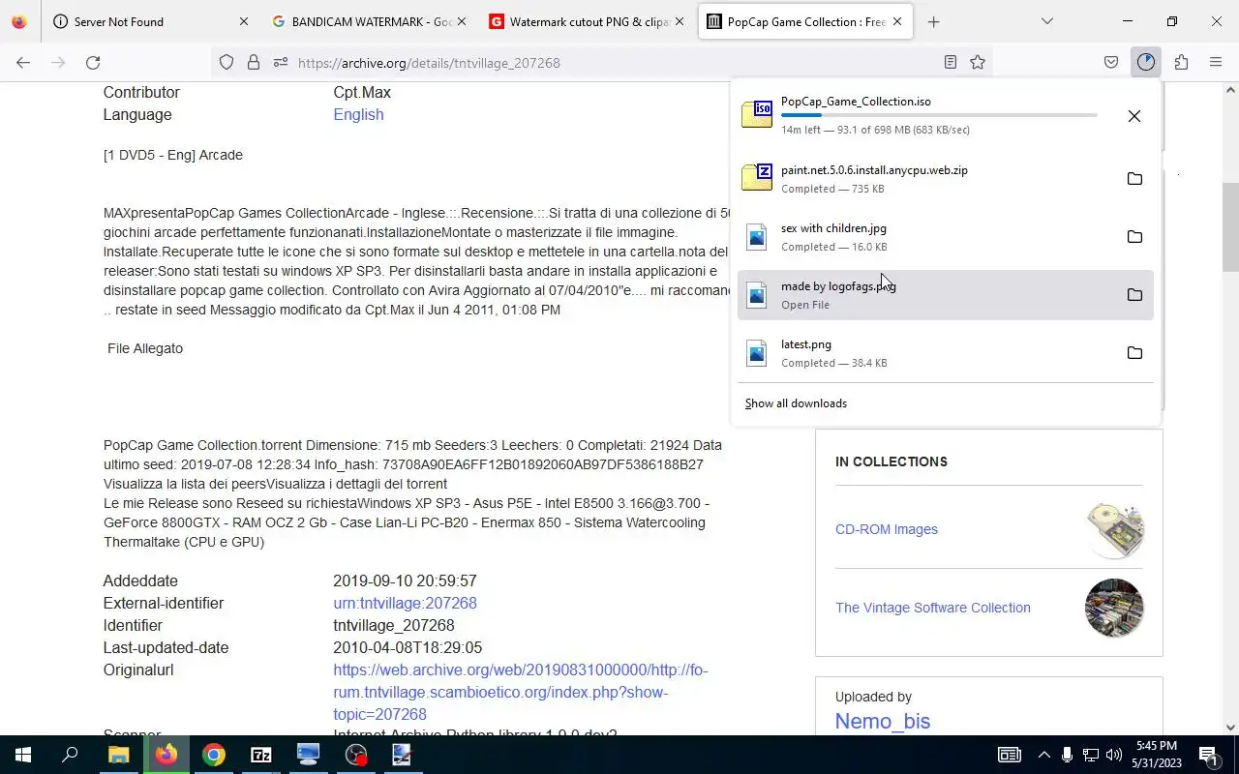Show site security padlock info
This screenshot has width=1239, height=774.
[254, 62]
